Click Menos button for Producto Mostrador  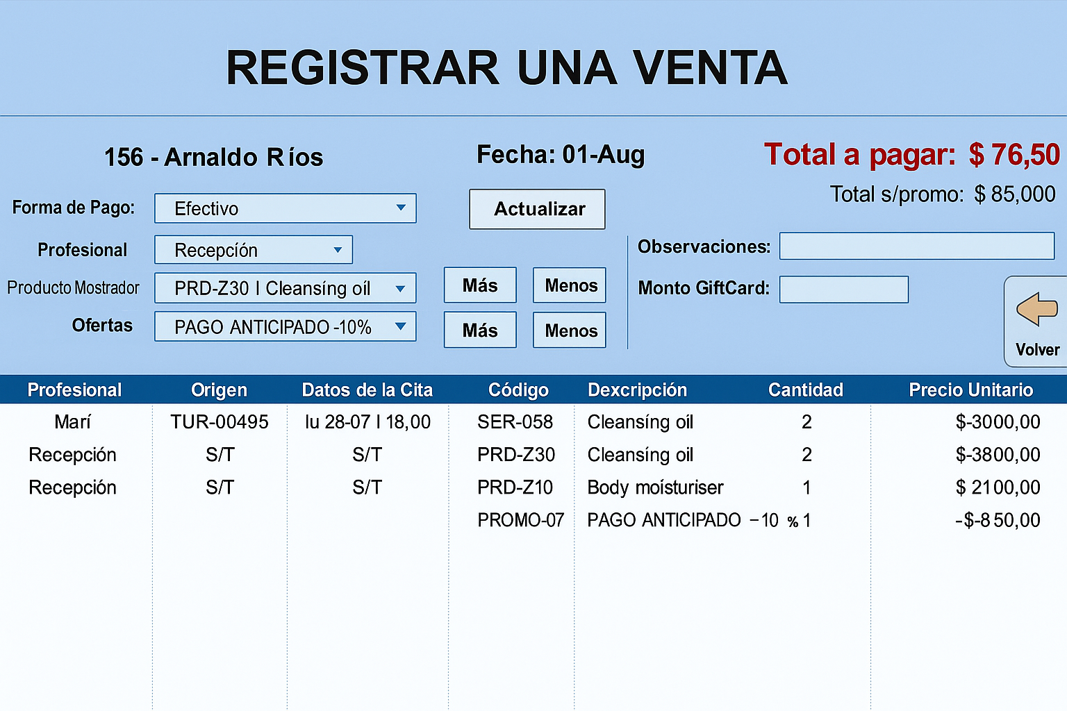pyautogui.click(x=570, y=285)
